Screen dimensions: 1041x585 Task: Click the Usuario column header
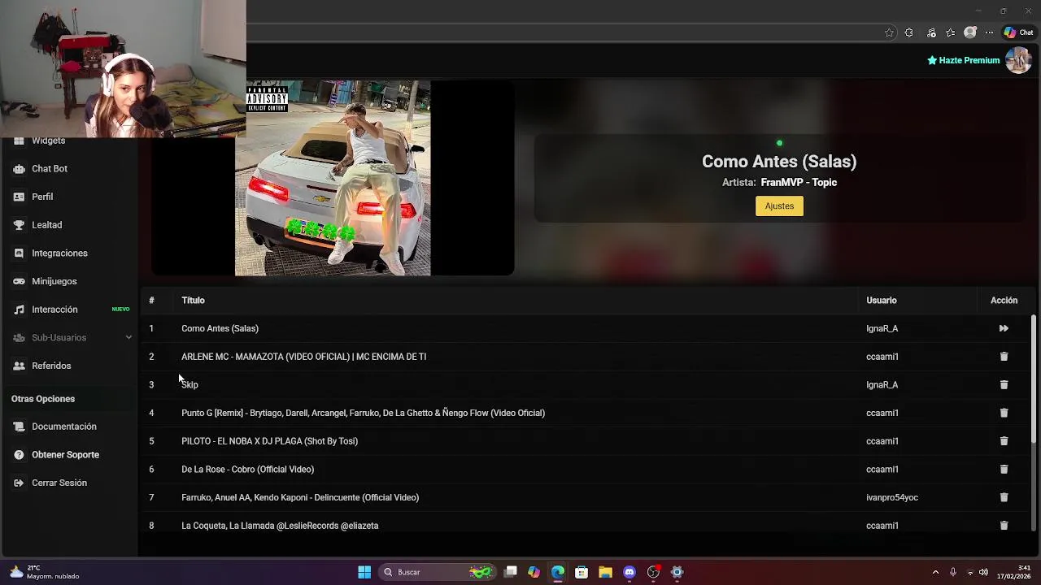882,301
